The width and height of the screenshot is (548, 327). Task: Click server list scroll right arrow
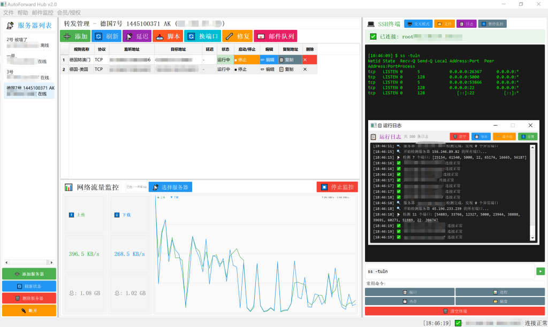tap(52, 262)
